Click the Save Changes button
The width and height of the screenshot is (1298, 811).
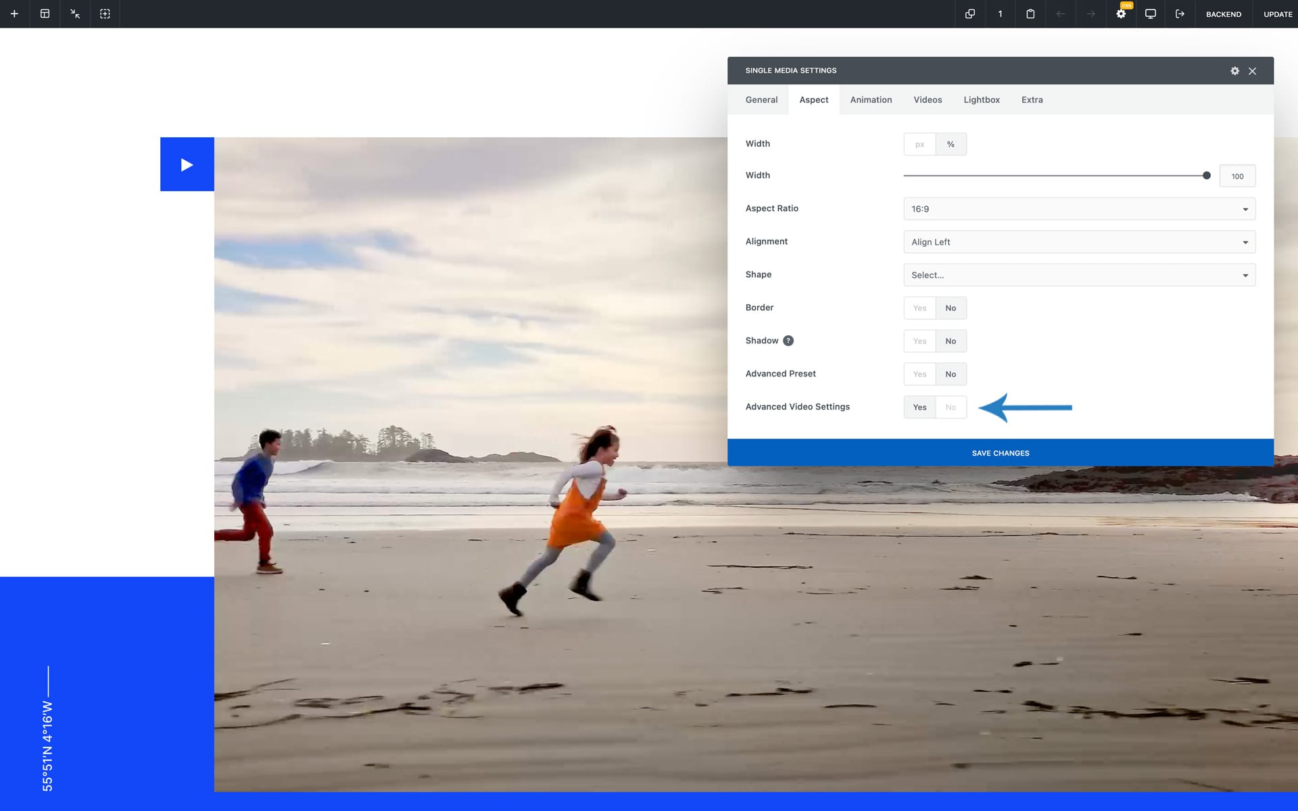(1000, 453)
